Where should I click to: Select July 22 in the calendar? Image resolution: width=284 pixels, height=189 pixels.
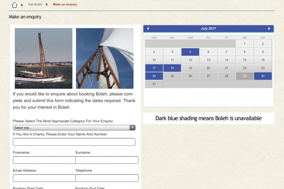coord(245,68)
